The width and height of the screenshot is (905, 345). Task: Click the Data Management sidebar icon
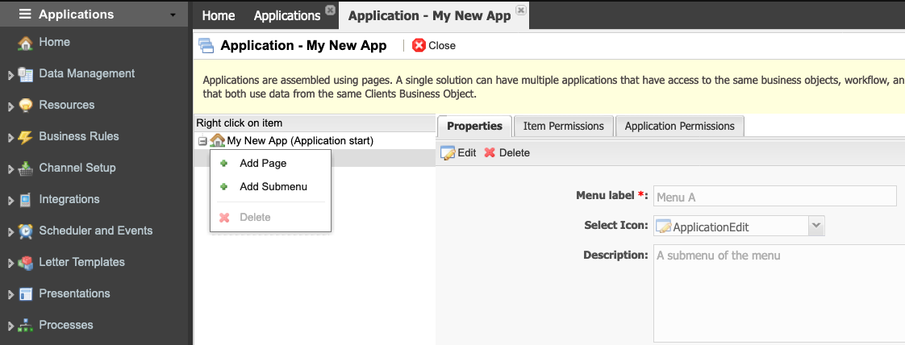(x=25, y=74)
